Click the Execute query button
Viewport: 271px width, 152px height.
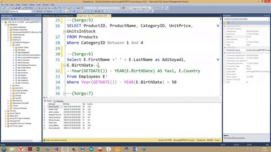point(38,11)
